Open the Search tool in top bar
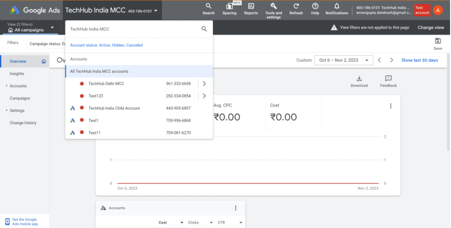 tap(209, 9)
